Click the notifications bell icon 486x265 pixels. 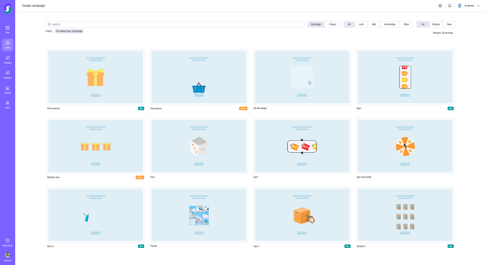click(449, 6)
